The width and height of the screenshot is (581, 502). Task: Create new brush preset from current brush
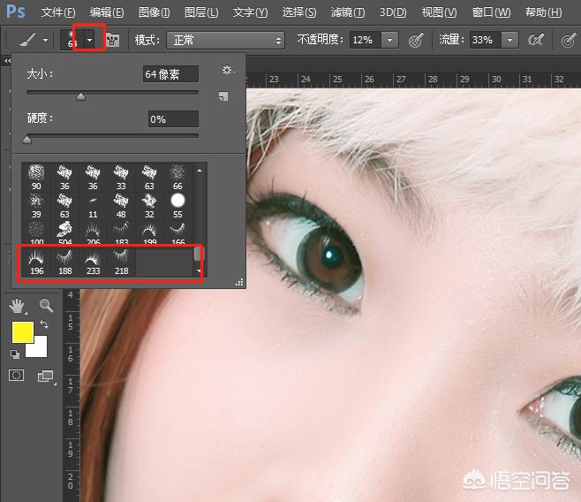pyautogui.click(x=223, y=95)
